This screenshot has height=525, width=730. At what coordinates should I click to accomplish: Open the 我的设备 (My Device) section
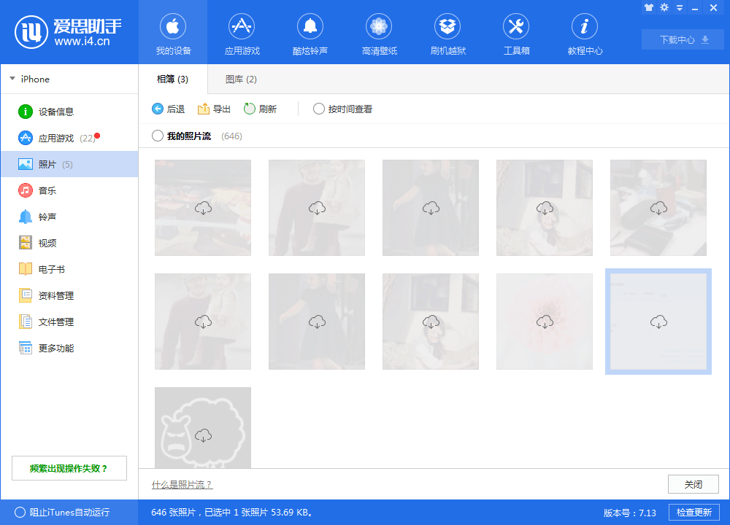click(x=173, y=34)
